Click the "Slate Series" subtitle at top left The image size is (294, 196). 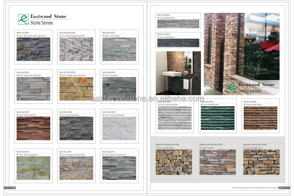tap(42, 23)
